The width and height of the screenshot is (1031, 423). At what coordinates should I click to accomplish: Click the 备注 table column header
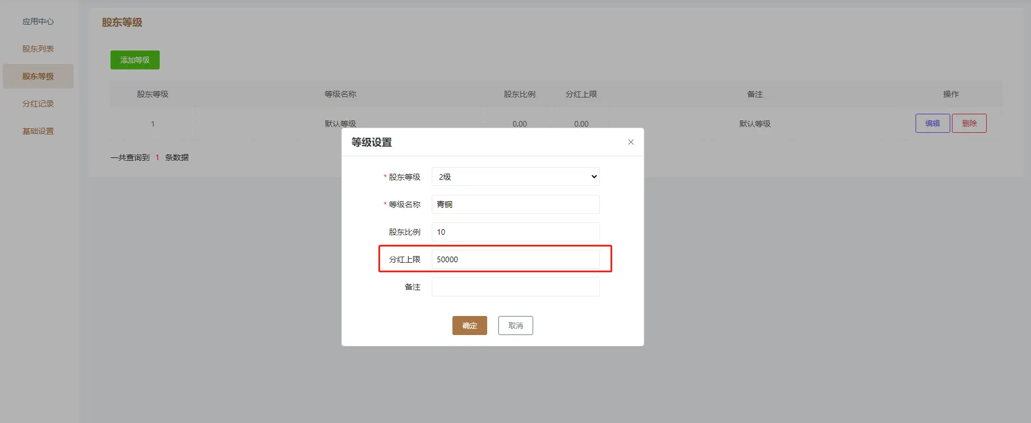[x=755, y=94]
